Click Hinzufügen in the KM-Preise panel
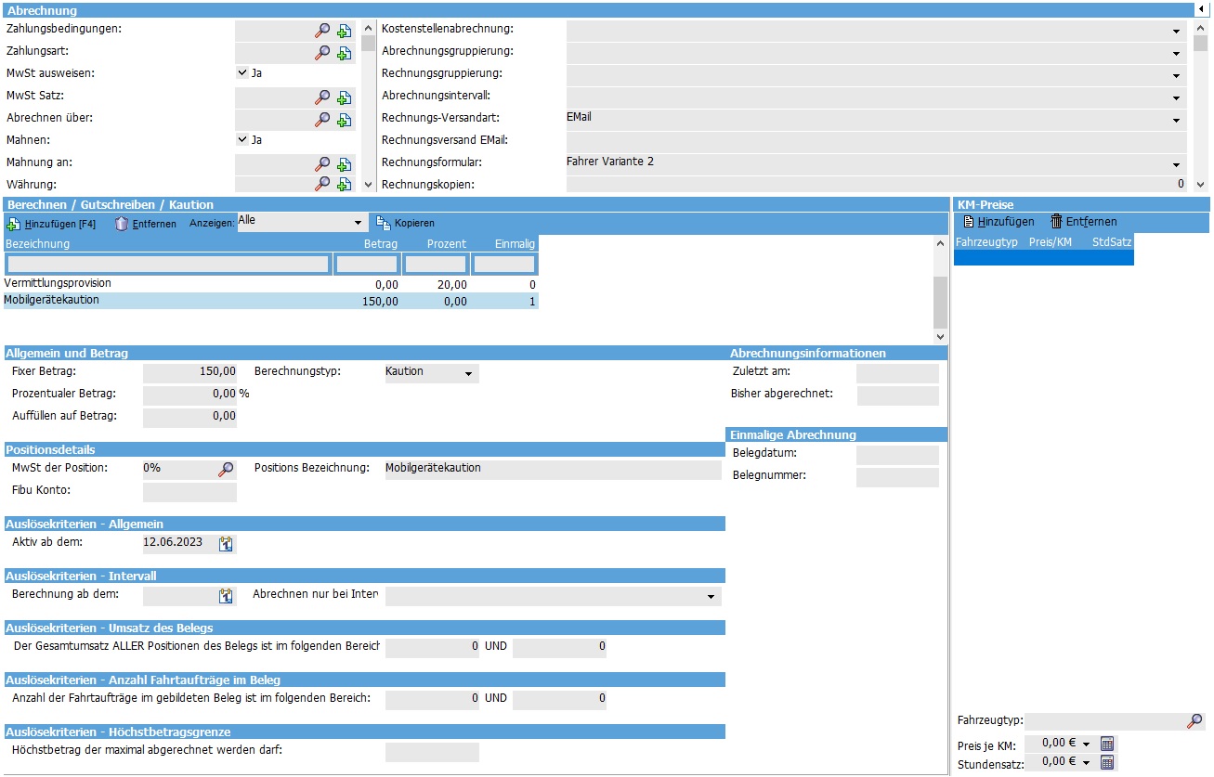 (x=999, y=222)
